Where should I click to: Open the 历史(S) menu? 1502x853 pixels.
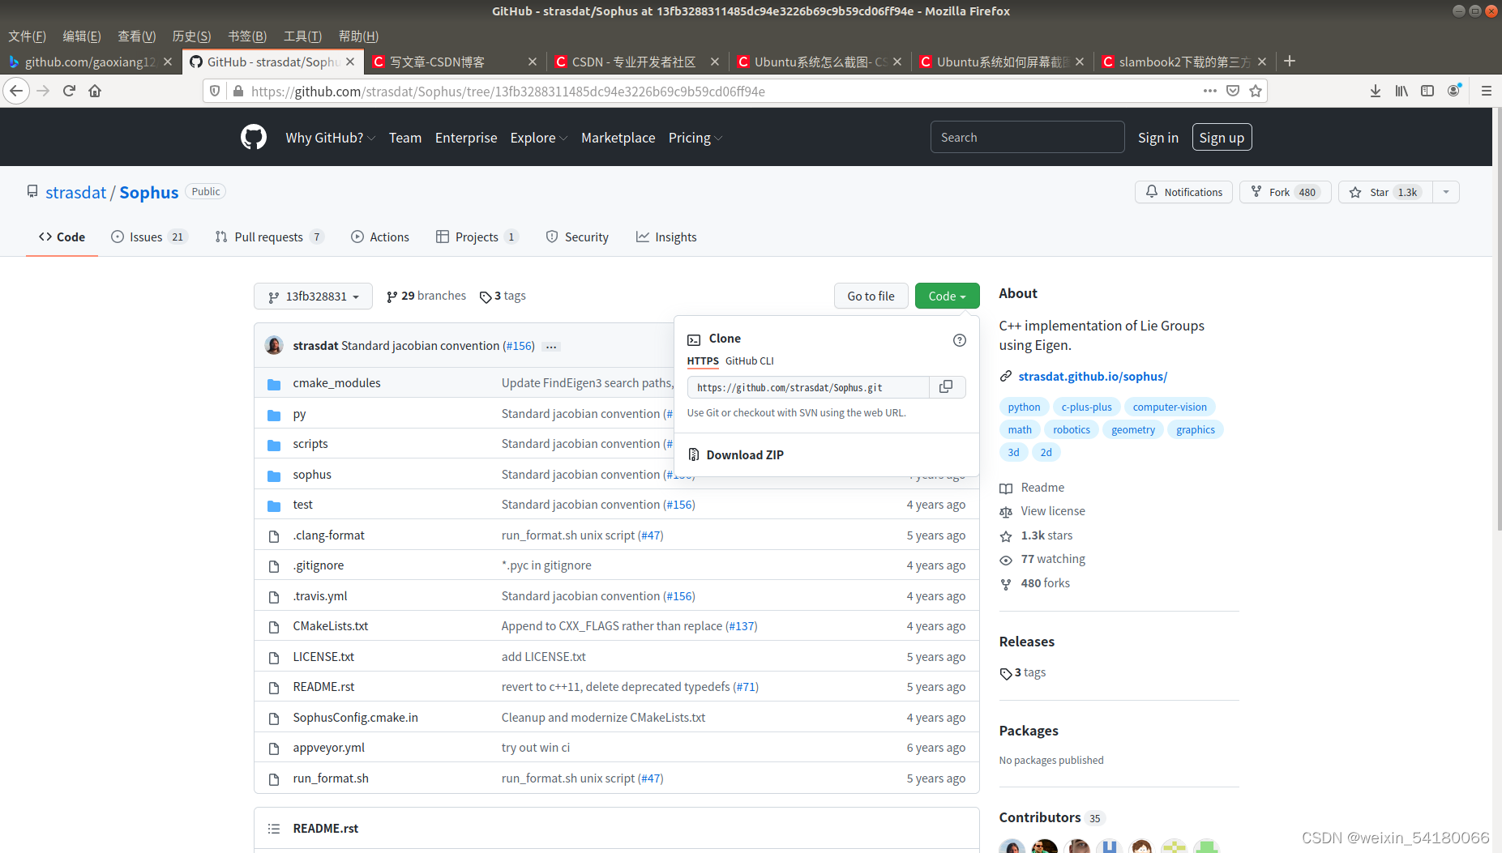(x=191, y=36)
